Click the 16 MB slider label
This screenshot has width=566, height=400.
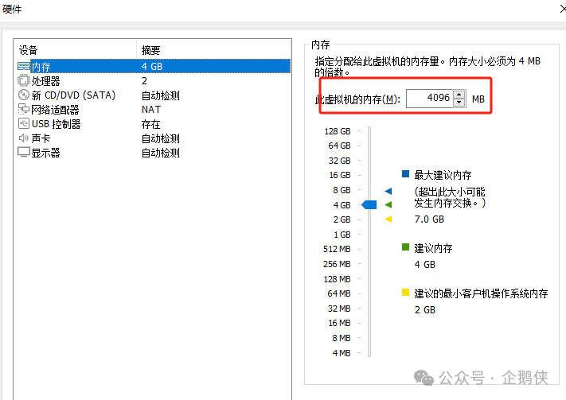point(339,323)
